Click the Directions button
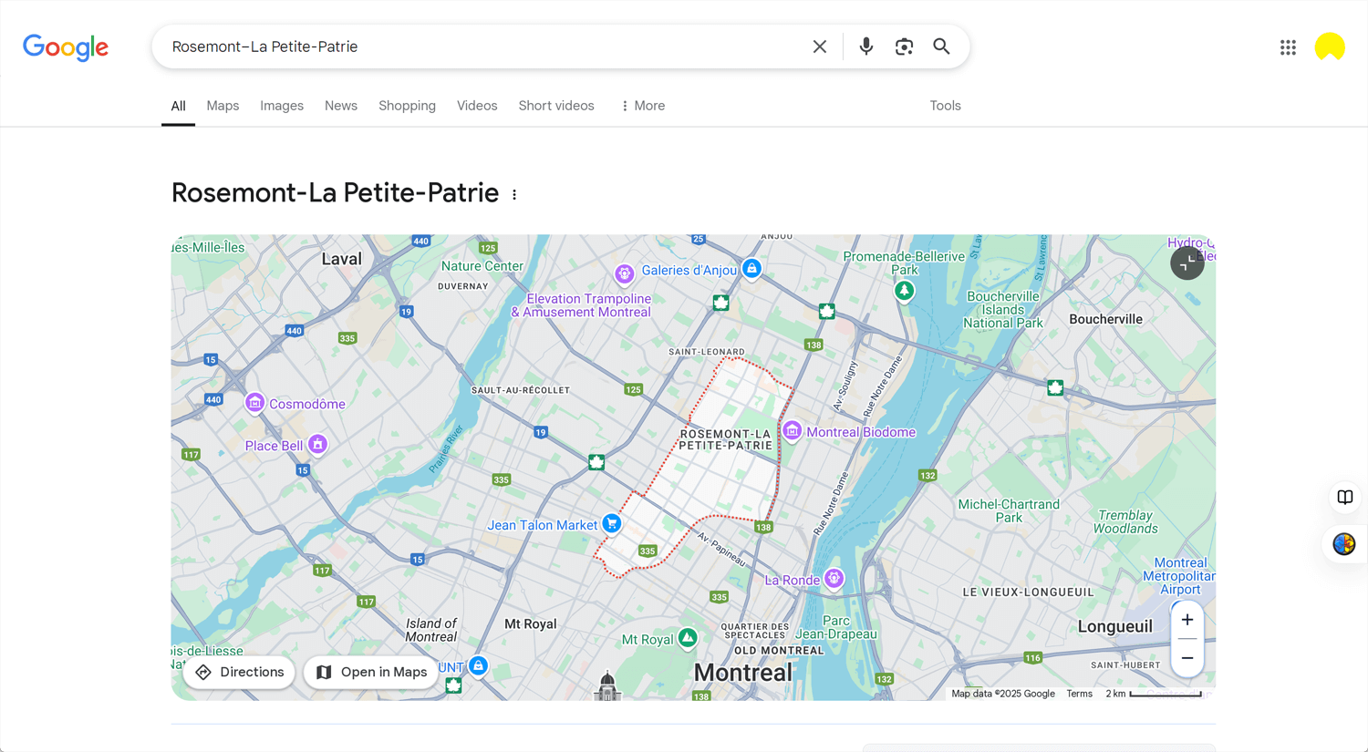The height and width of the screenshot is (752, 1368). point(238,672)
